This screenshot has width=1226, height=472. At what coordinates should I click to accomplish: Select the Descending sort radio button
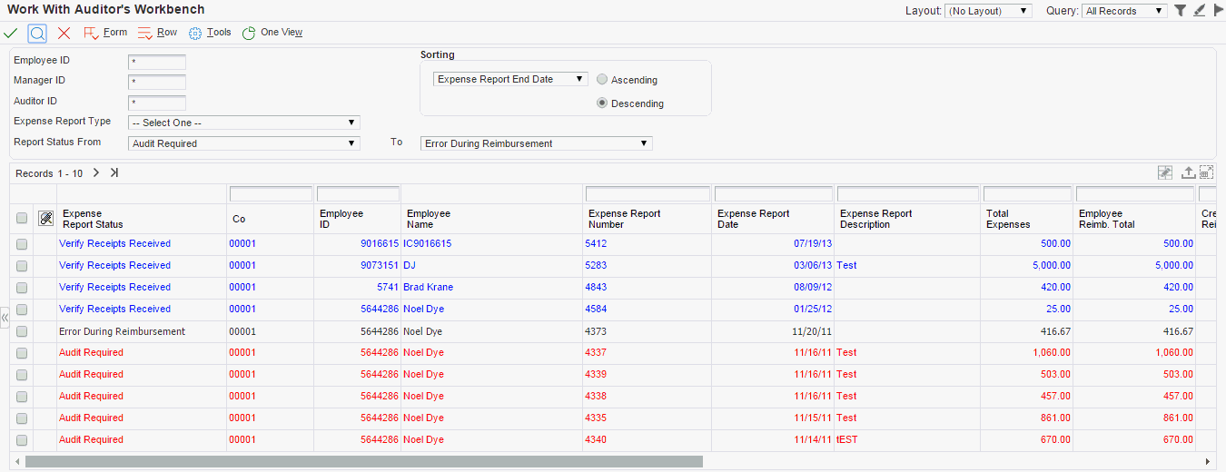(602, 103)
